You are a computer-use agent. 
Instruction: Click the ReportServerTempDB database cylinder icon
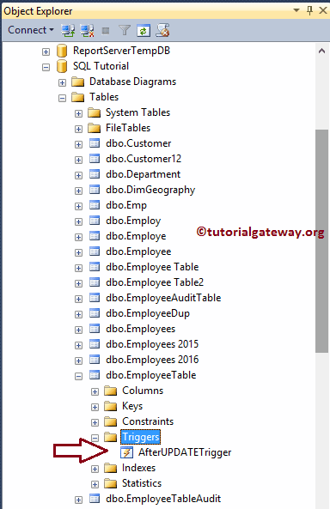pos(62,51)
